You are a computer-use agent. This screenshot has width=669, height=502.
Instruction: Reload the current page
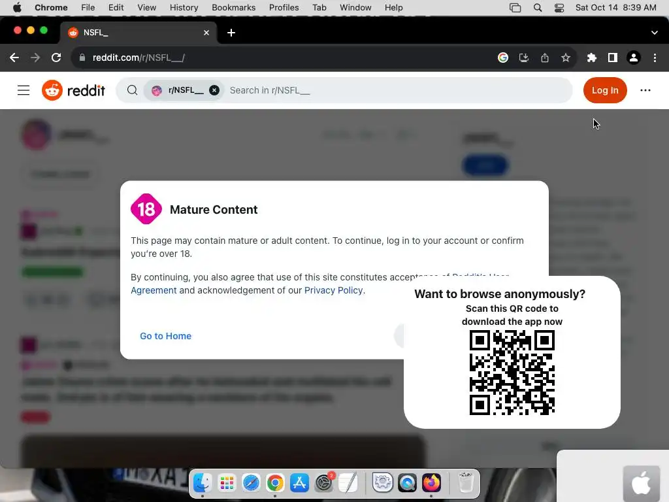point(56,58)
